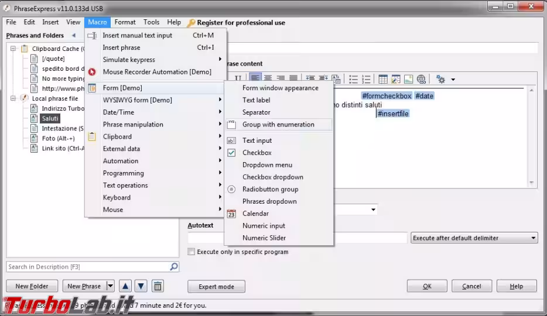Click the Clipboard menu item icon
This screenshot has width=547, height=316.
point(92,136)
